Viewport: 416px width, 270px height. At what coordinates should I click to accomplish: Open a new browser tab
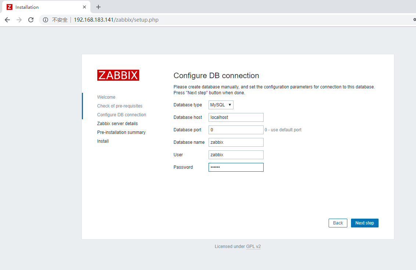(x=98, y=7)
